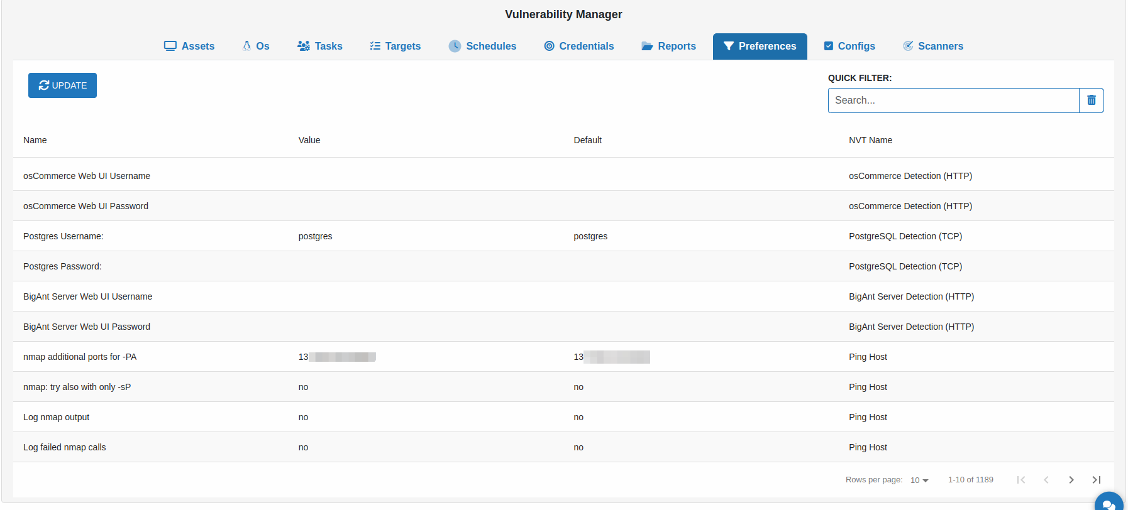This screenshot has width=1128, height=510.
Task: Click the folder icon beside Reports
Action: point(647,46)
